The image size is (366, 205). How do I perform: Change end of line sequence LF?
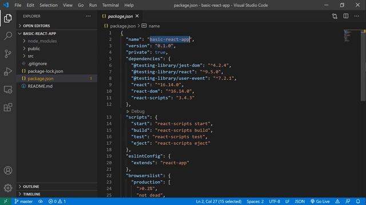tap(287, 201)
